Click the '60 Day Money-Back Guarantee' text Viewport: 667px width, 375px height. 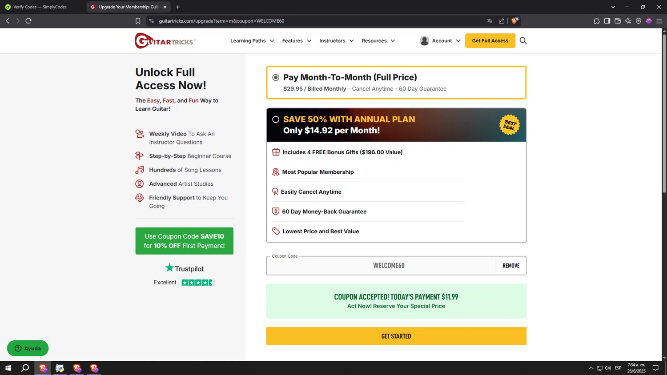324,211
